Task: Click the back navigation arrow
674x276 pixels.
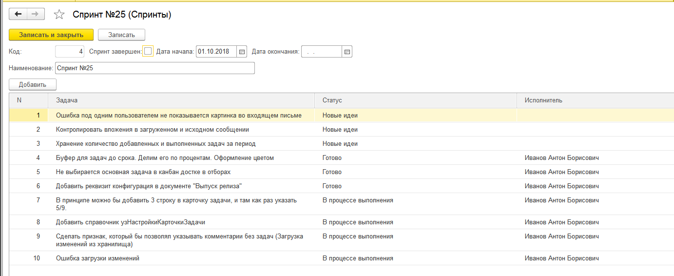Action: (18, 15)
